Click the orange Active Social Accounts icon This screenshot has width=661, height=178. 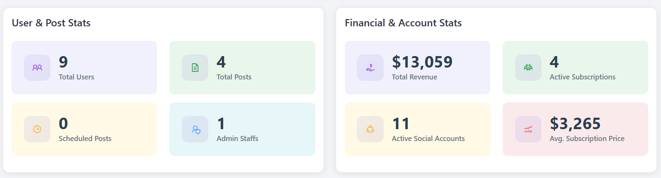(x=370, y=129)
